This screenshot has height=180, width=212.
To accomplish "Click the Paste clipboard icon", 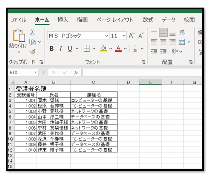I will (19, 35).
